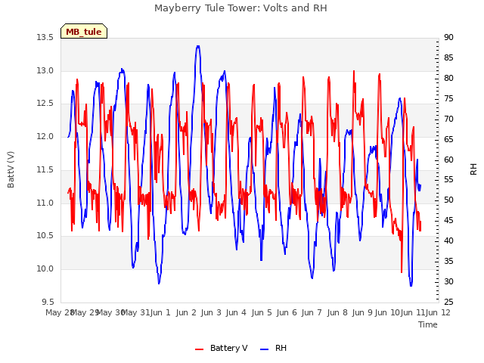Click the Jun 5 date tick label
The image size is (484, 363).
pos(262,312)
